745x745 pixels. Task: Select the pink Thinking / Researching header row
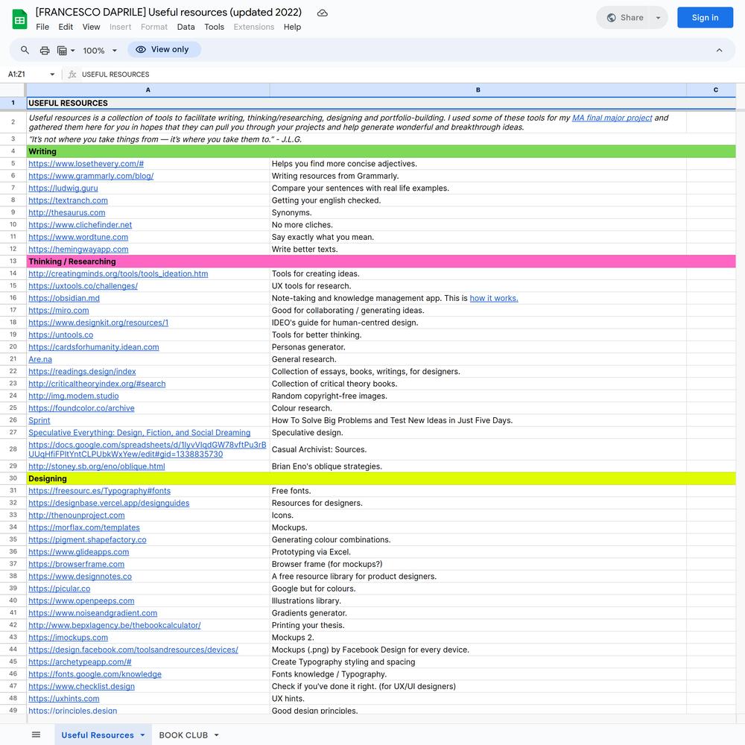point(381,261)
